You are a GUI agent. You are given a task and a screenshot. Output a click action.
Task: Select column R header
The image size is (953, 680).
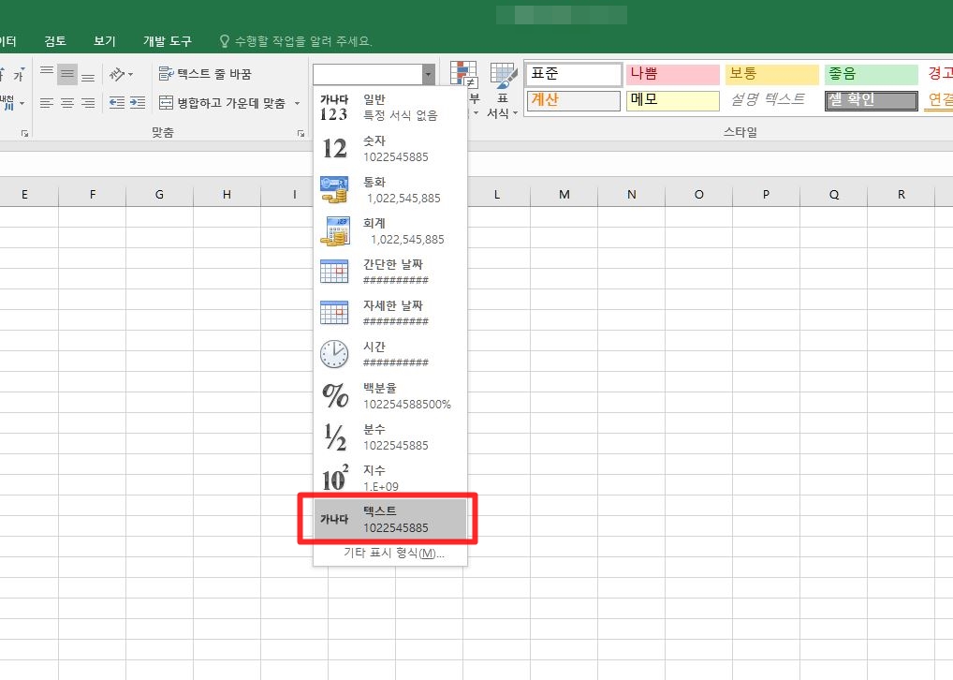(x=902, y=195)
